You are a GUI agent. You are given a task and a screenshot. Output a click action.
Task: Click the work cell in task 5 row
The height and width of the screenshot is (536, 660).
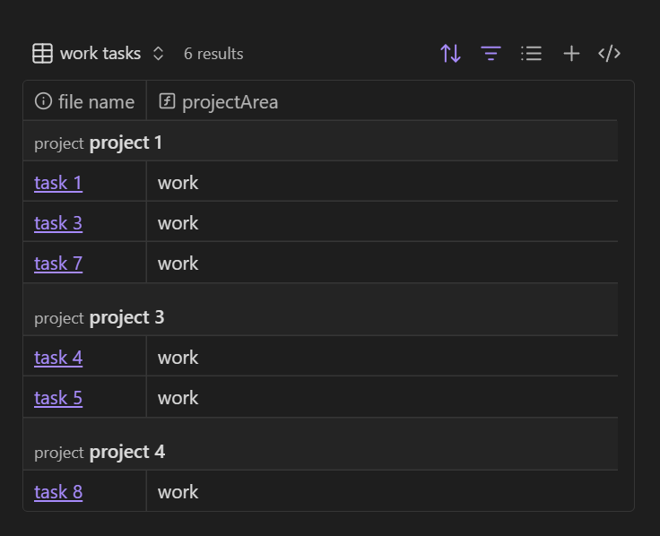pos(178,398)
